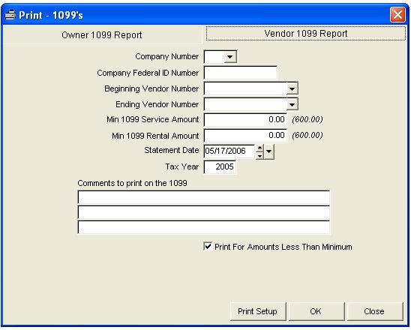The height and width of the screenshot is (330, 411).
Task: Click the Company Federal ID Number field
Action: [240, 73]
